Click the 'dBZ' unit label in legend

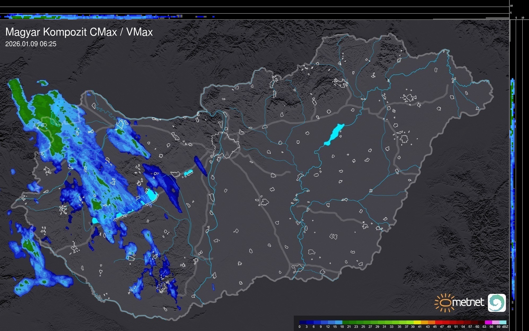click(x=505, y=327)
